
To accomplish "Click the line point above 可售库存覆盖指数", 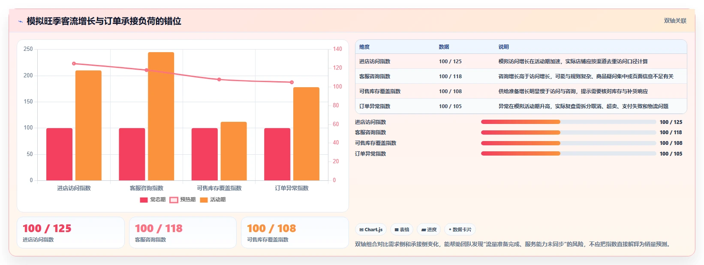I will [x=219, y=79].
